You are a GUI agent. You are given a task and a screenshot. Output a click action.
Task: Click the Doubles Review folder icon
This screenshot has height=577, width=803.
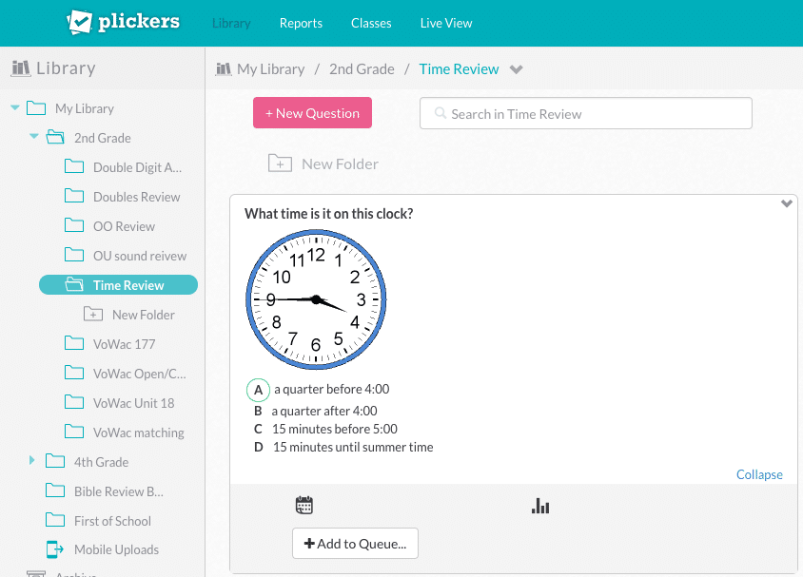(74, 196)
